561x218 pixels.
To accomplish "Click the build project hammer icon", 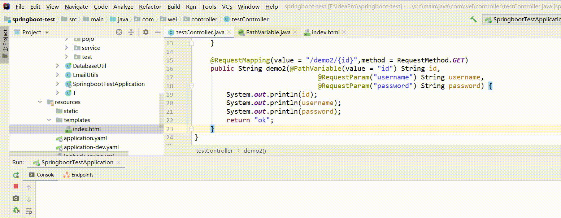I will [x=474, y=19].
